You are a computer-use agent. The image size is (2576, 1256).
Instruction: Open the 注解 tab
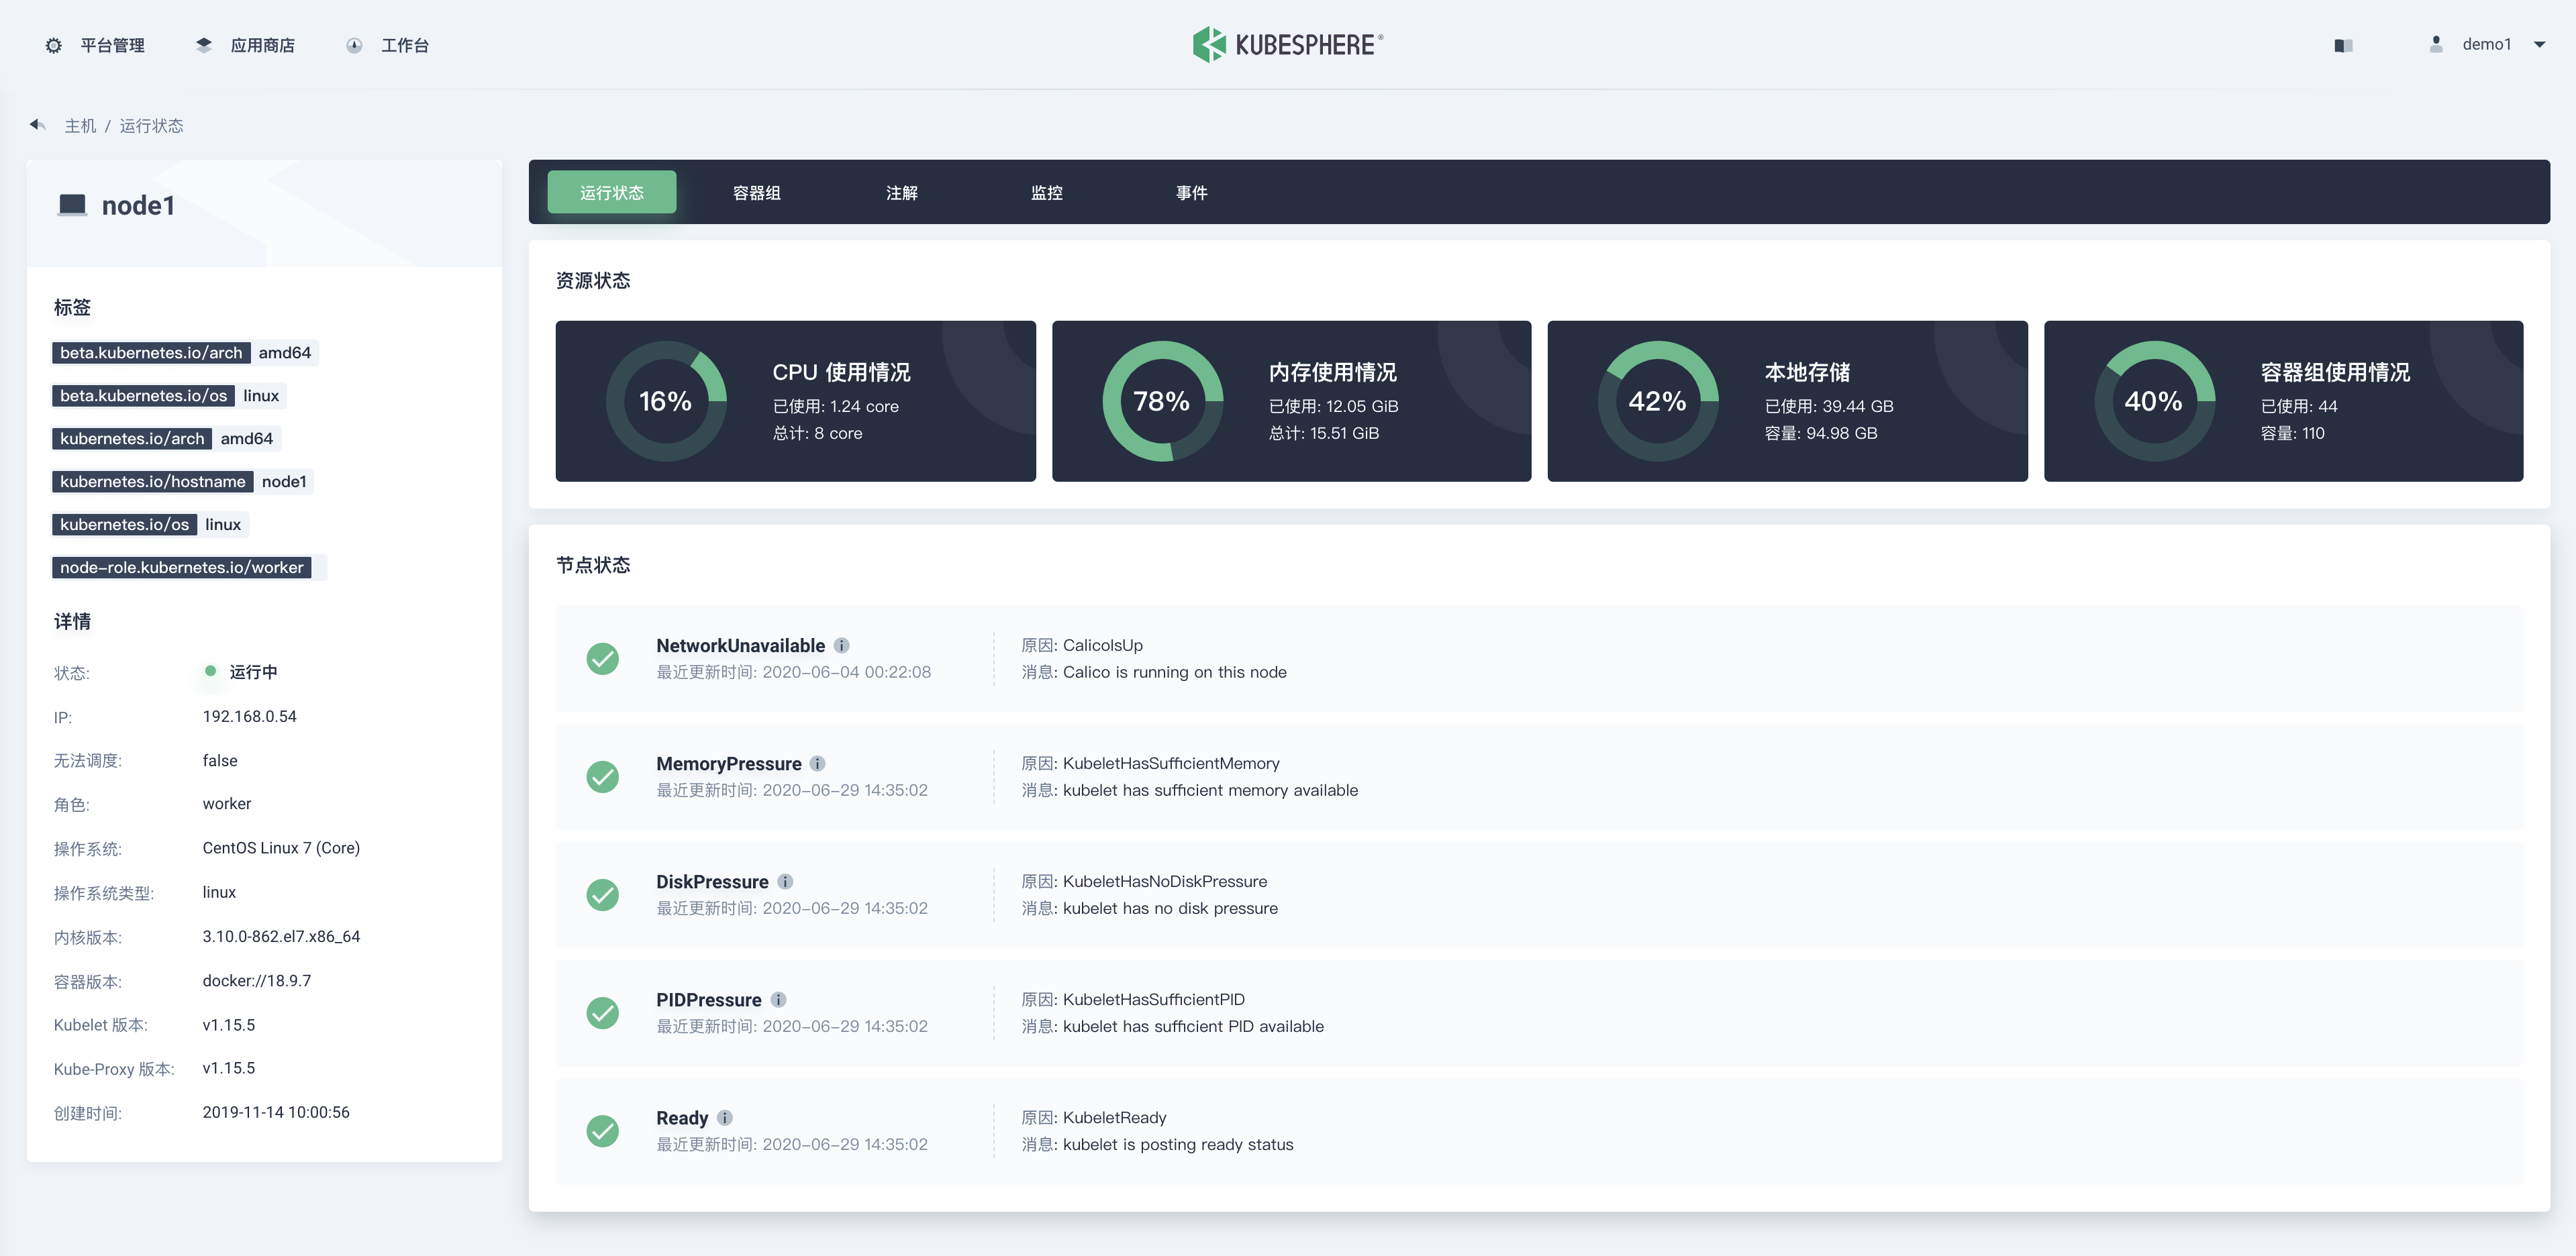(902, 192)
